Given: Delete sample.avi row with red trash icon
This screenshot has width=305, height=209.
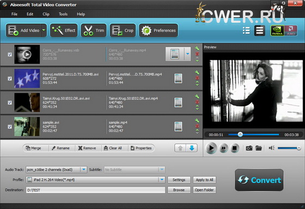Looking at the screenshot, I should tap(197, 126).
